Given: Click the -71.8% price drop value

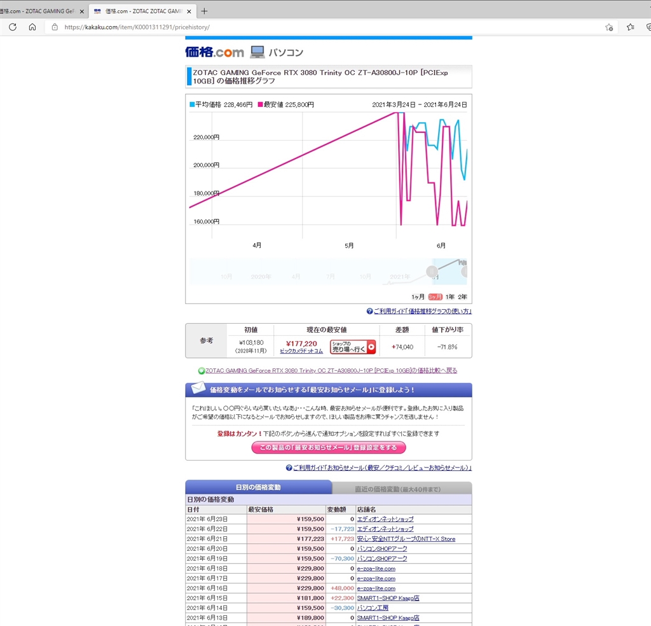Looking at the screenshot, I should click(x=447, y=347).
